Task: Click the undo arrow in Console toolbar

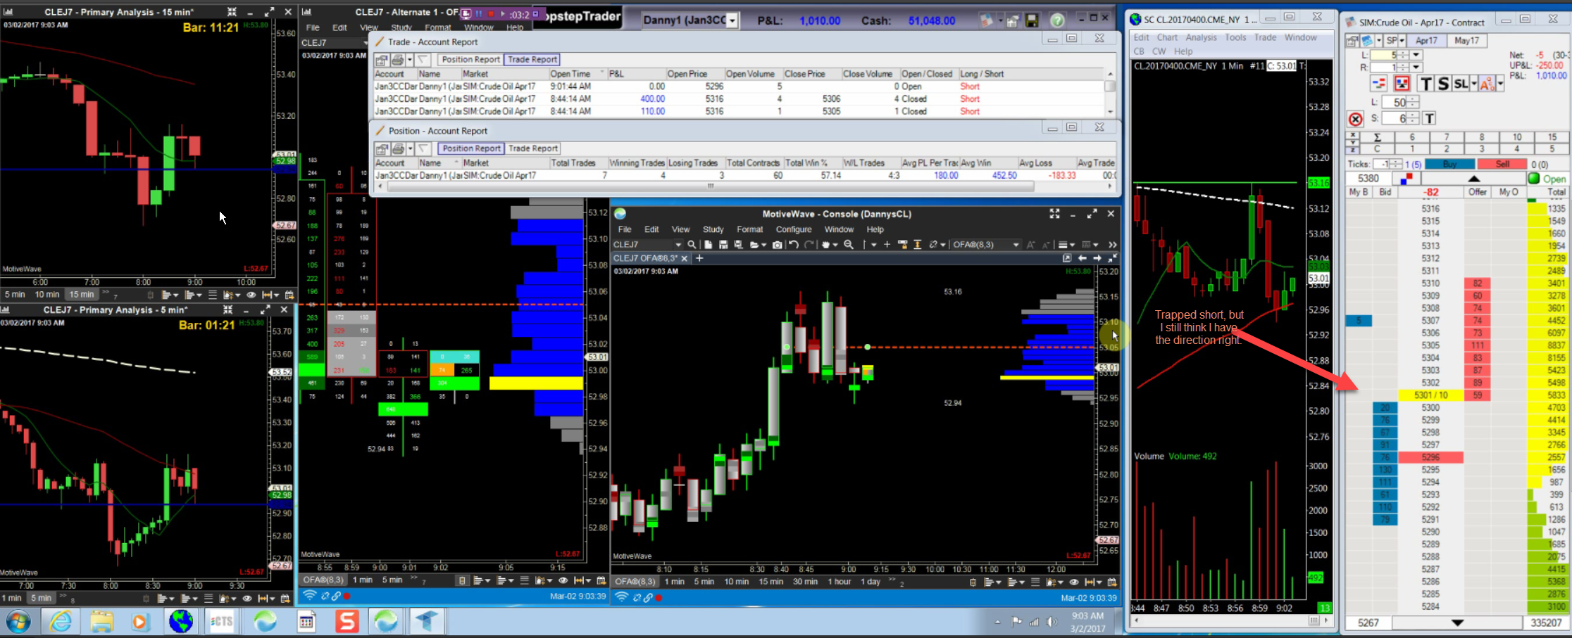Action: click(794, 245)
